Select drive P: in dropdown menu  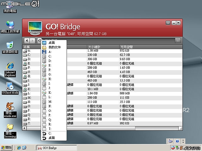click(54, 115)
